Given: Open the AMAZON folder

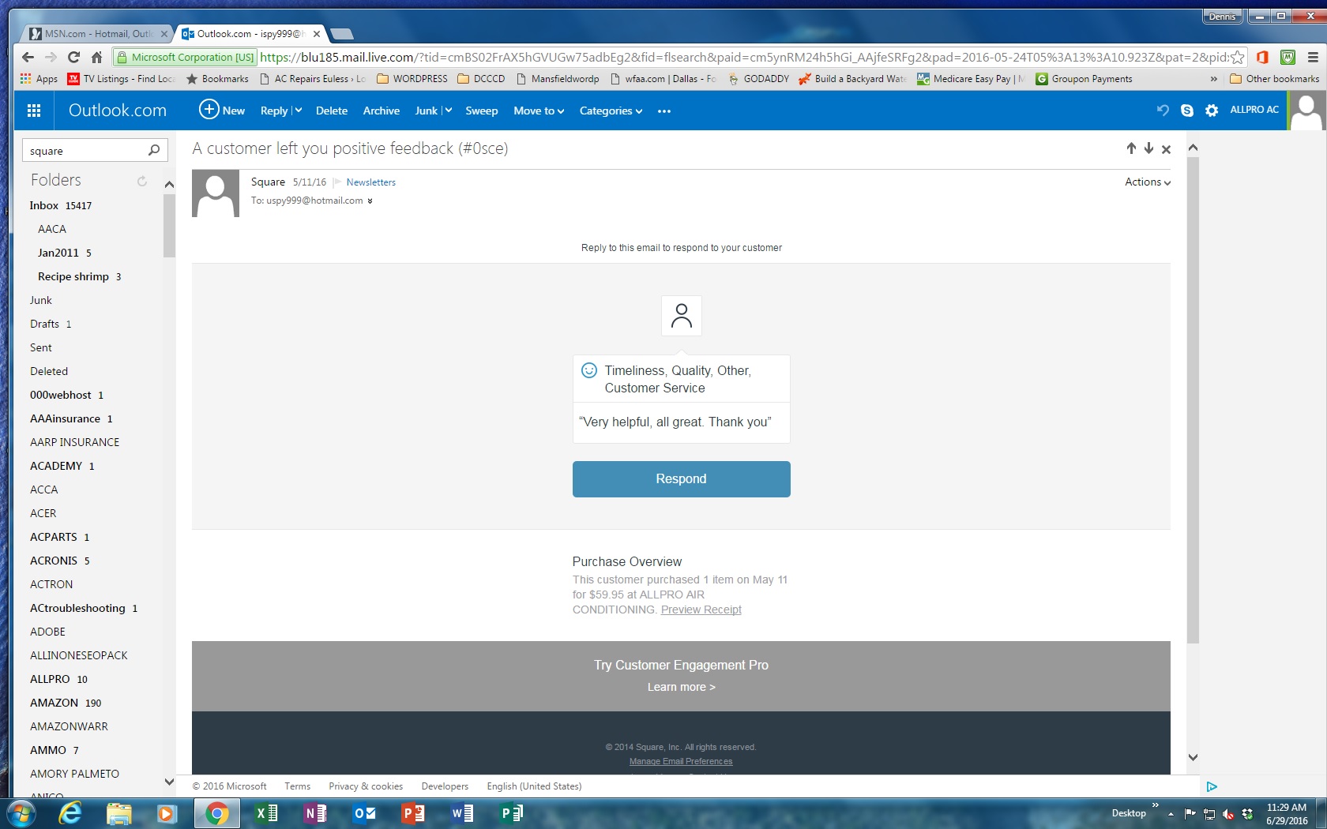Looking at the screenshot, I should tap(54, 703).
